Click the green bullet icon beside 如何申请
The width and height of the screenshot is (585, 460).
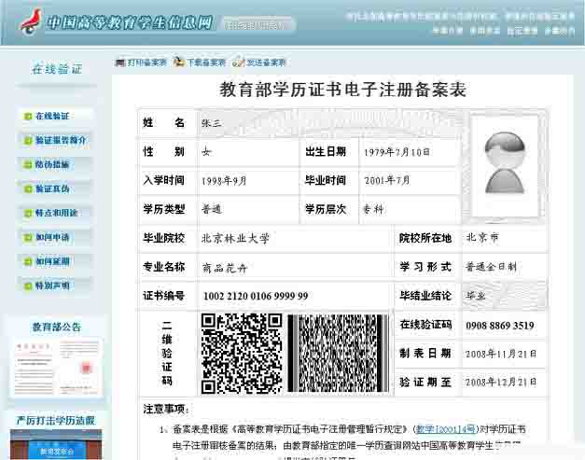(27, 238)
